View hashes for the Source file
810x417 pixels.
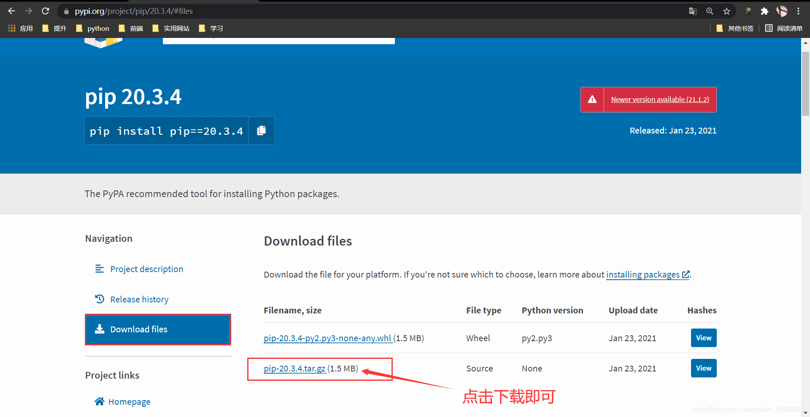pyautogui.click(x=704, y=368)
